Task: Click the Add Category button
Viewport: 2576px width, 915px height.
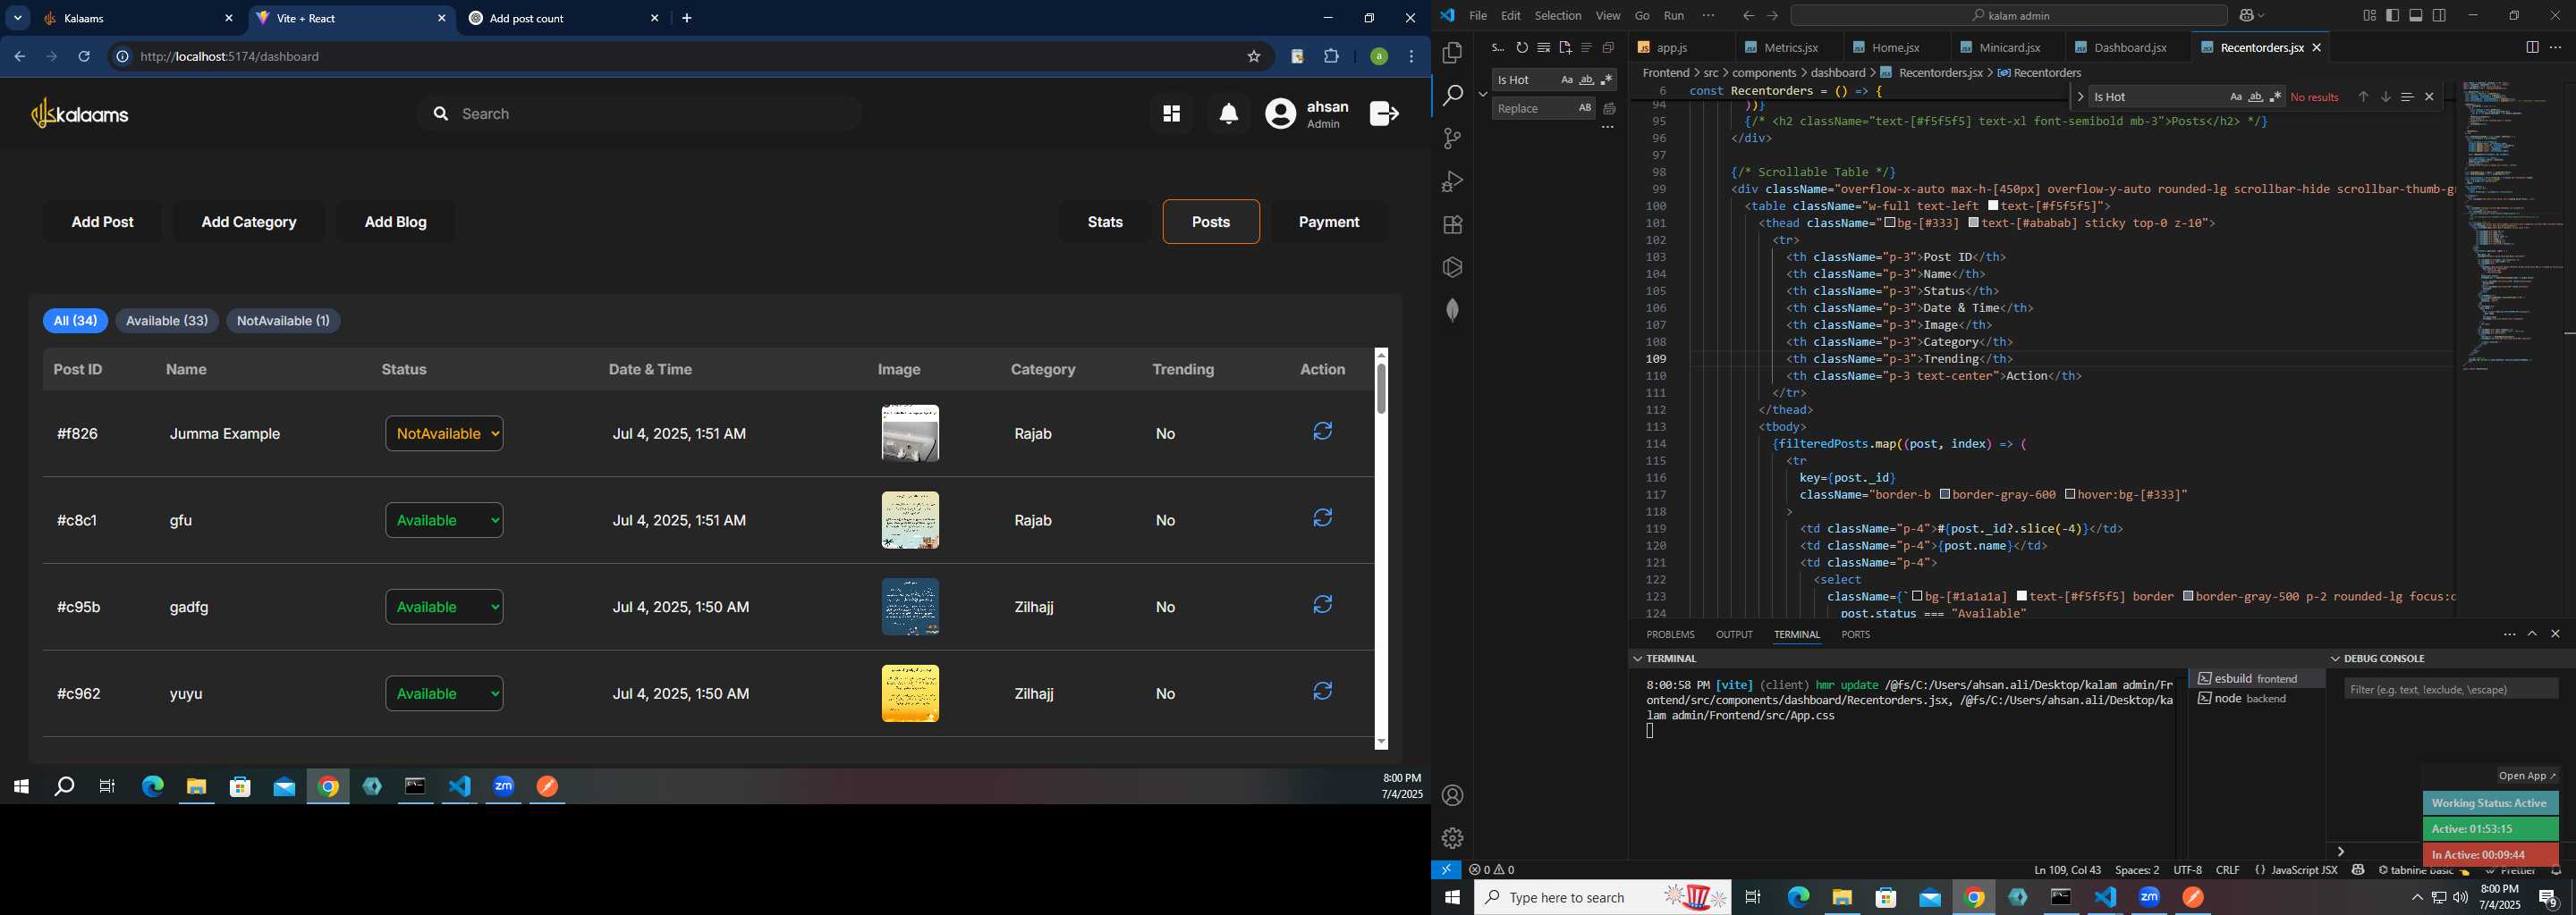Action: pos(249,222)
